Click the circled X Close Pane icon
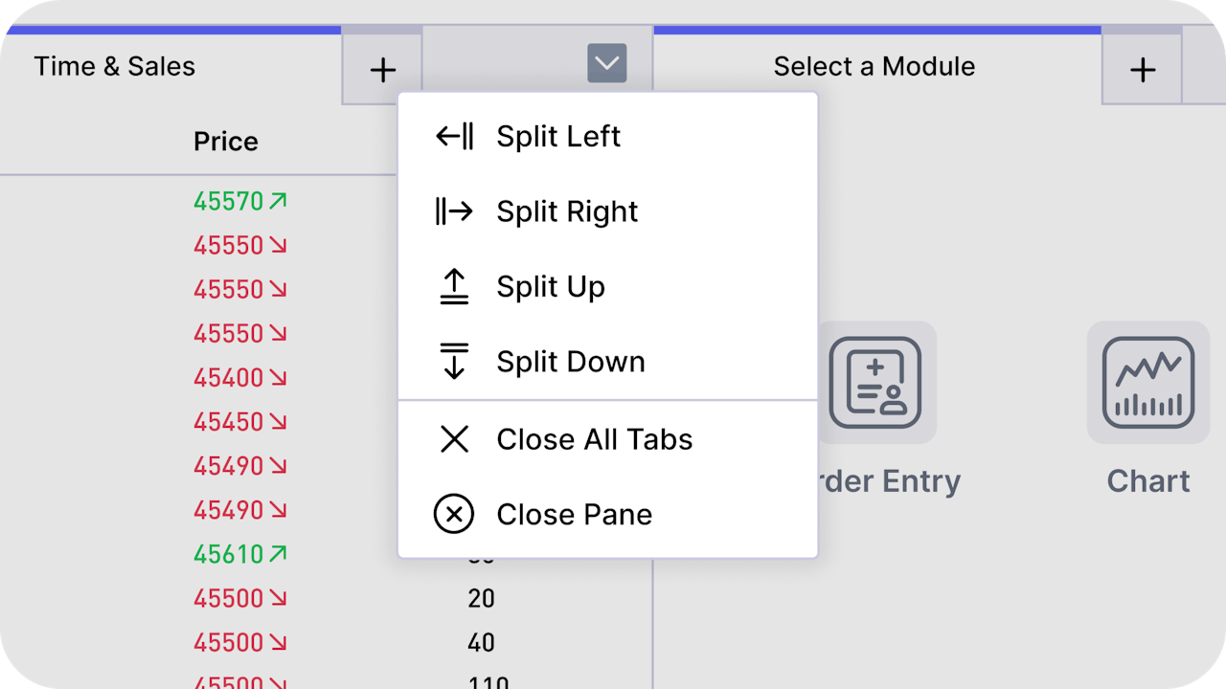1226x689 pixels. [x=454, y=514]
